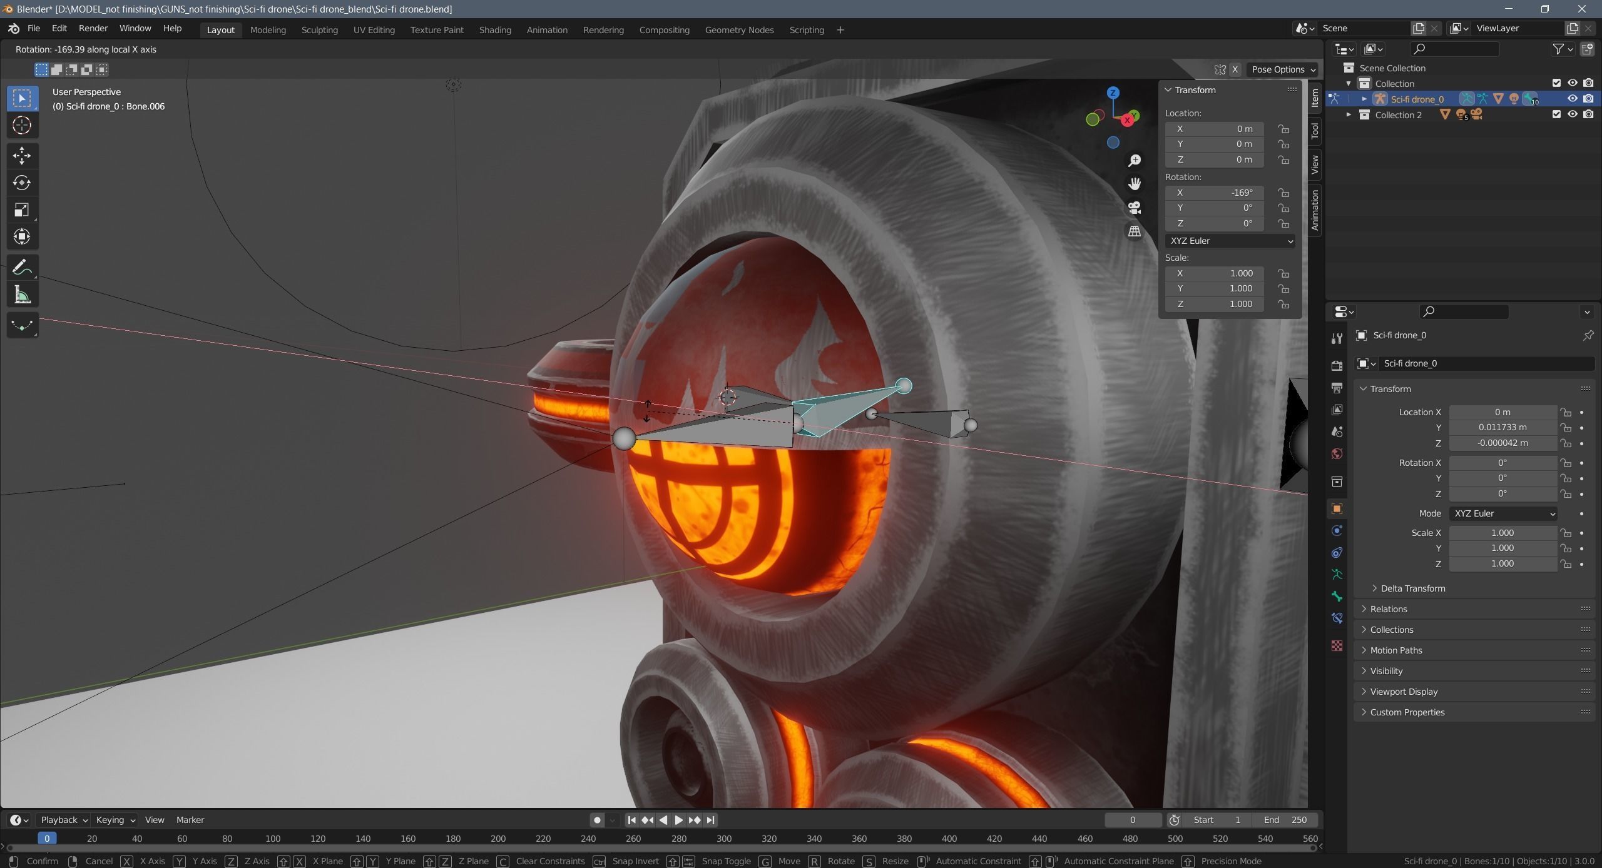Hide Collection in viewport via eye icon
The width and height of the screenshot is (1602, 868).
pos(1572,83)
